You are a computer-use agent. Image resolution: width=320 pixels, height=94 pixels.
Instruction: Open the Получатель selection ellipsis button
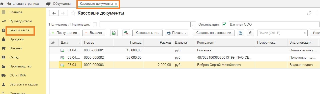[193, 24]
